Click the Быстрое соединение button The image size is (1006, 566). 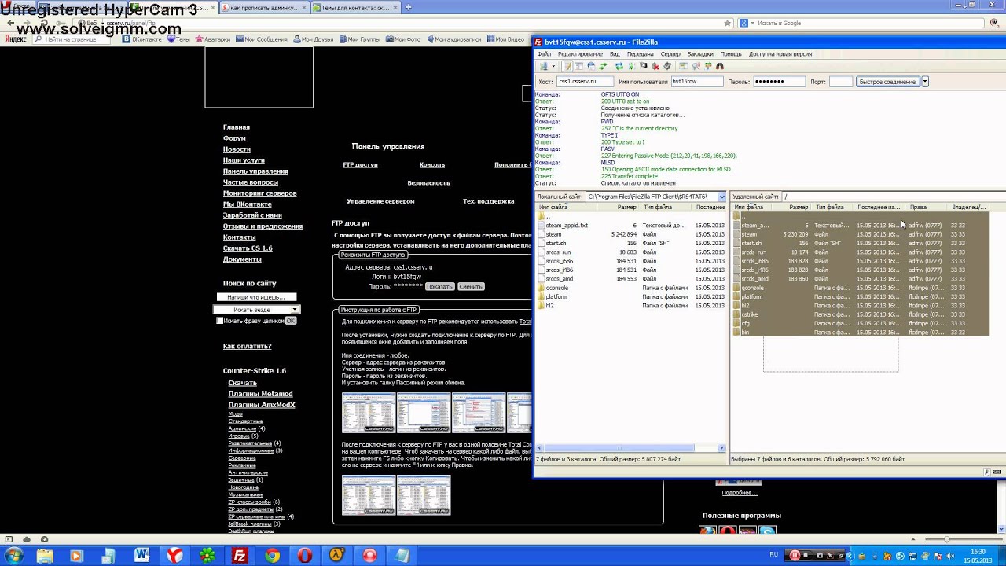point(888,82)
